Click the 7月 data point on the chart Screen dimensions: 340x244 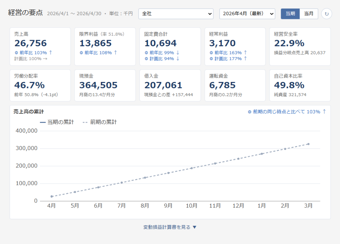point(122,182)
